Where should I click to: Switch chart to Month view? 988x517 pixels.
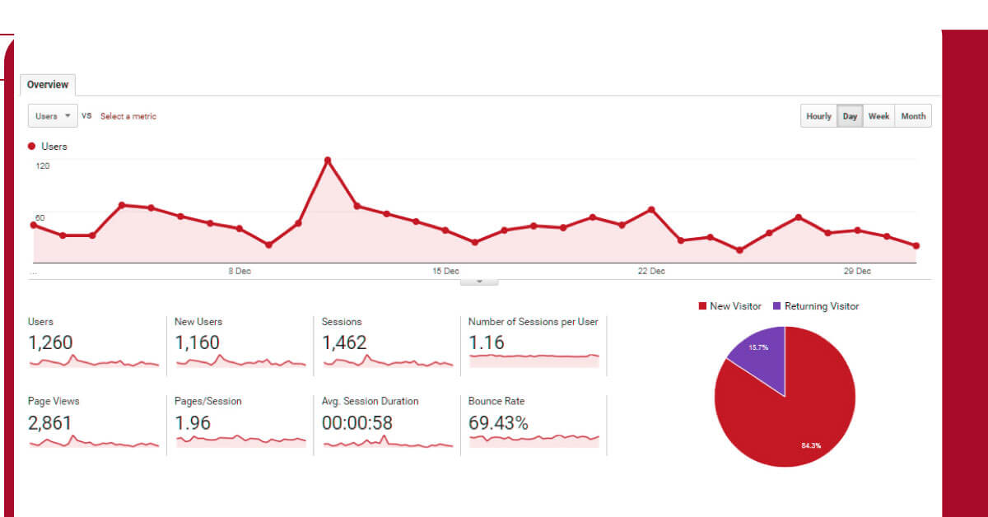(x=913, y=116)
